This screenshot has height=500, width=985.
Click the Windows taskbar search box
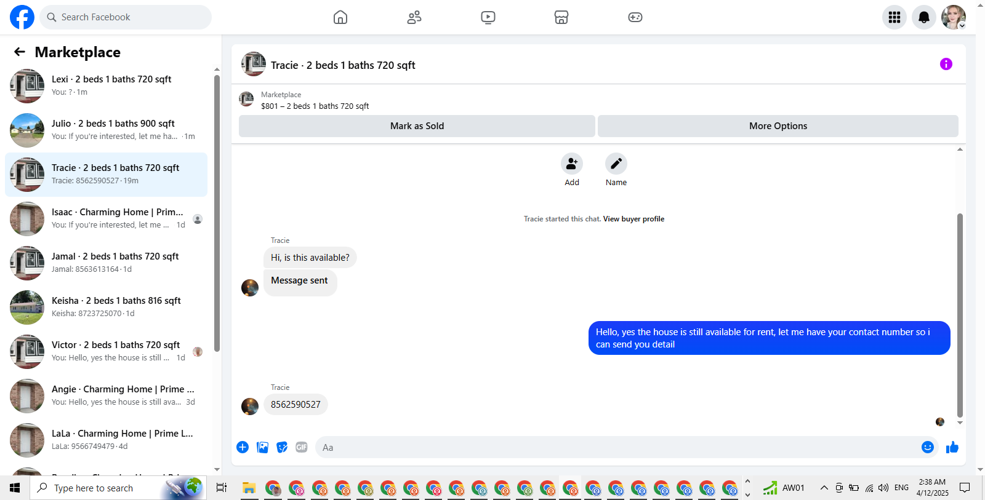118,488
